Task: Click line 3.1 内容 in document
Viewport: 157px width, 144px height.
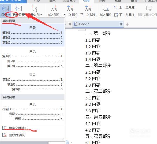Action: (93, 98)
